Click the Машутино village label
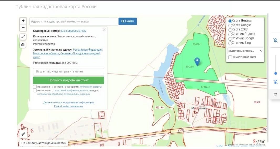280x149 pixels. (x=199, y=108)
